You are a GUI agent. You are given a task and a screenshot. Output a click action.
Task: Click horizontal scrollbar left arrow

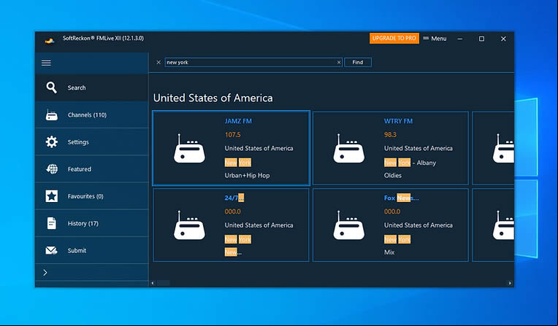tap(153, 283)
